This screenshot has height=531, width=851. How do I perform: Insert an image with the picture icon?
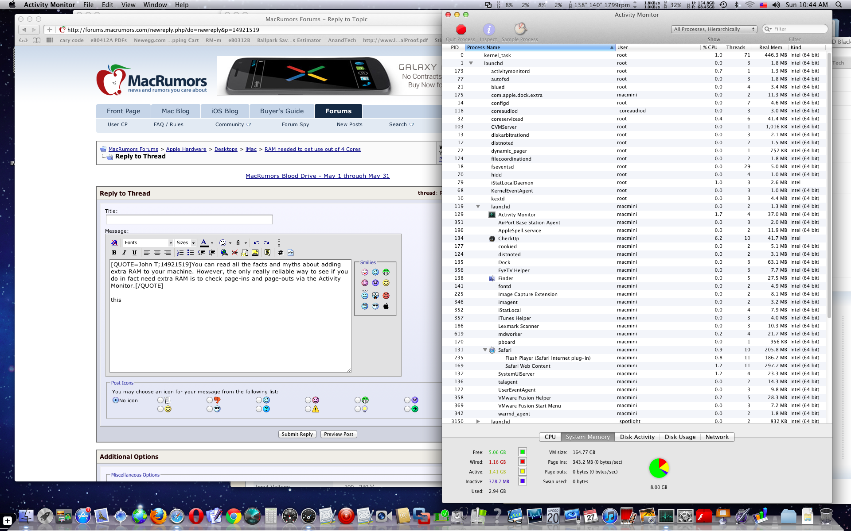click(255, 253)
